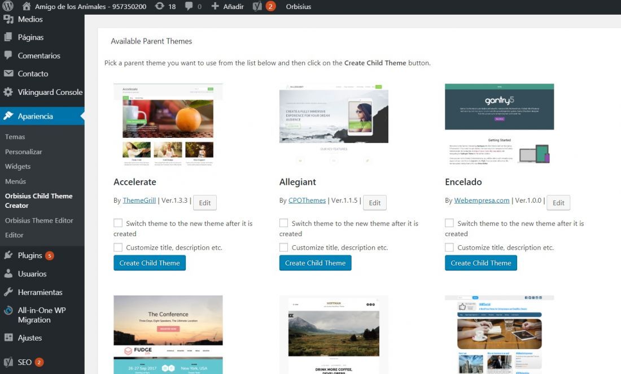Click Create Child Theme for Encelado
Image resolution: width=621 pixels, height=374 pixels.
click(481, 263)
